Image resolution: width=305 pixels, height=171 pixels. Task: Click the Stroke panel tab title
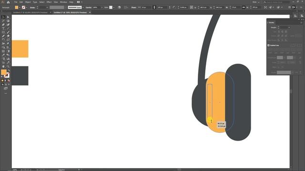point(271,23)
